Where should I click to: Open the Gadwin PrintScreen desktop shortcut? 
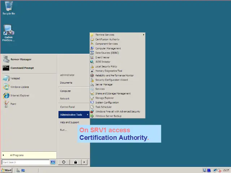[9, 33]
